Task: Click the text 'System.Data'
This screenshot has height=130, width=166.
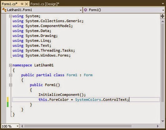Action: 37,31
